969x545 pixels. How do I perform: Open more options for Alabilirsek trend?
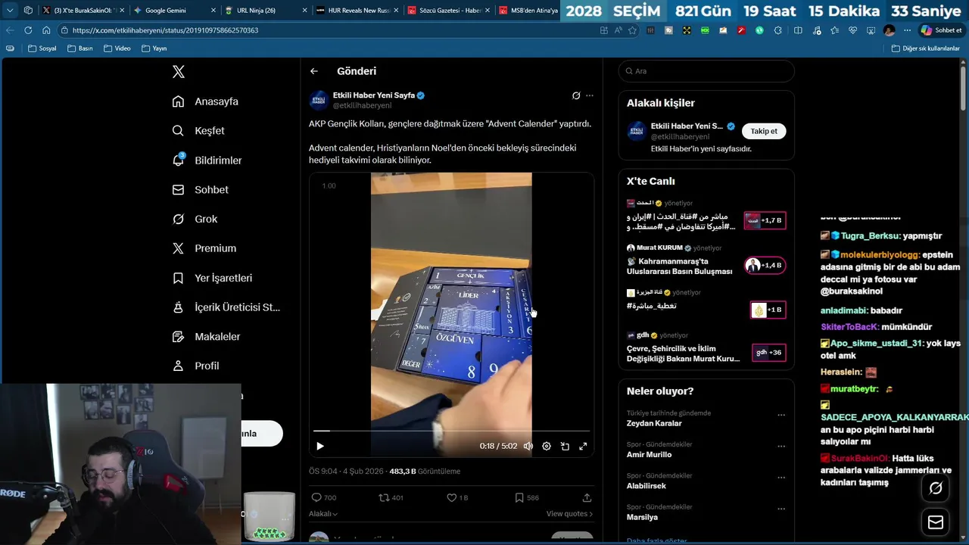click(x=781, y=477)
